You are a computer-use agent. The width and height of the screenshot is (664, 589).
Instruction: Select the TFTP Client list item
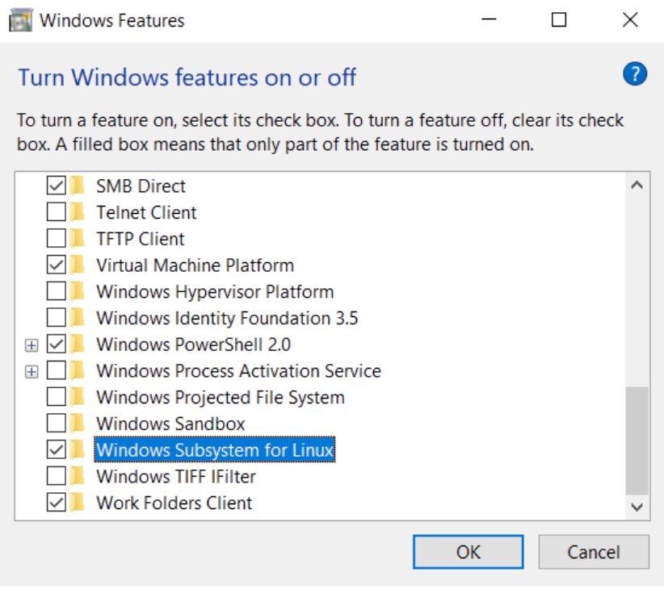(x=140, y=240)
